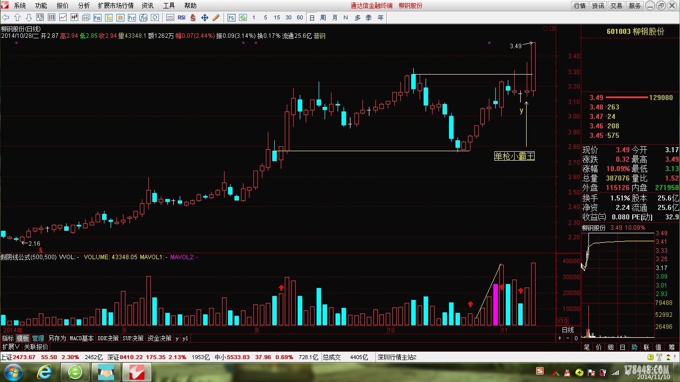
Task: Click the 管理 button
Action: 38,338
